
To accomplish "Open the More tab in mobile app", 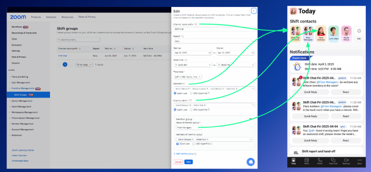I will [359, 161].
